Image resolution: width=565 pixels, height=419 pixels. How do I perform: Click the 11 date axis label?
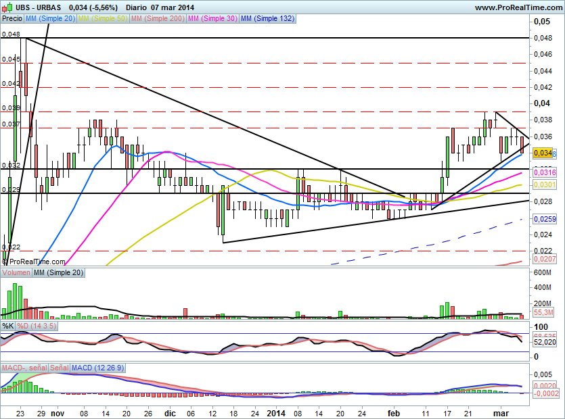pyautogui.click(x=426, y=414)
